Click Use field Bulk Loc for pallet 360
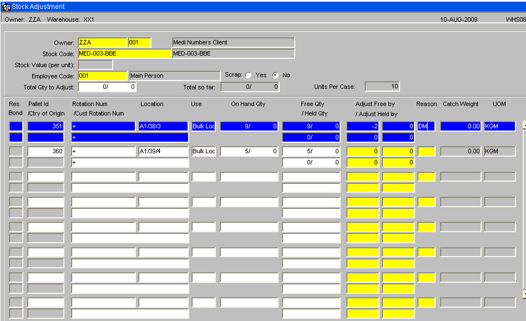526x321 pixels. coord(204,151)
